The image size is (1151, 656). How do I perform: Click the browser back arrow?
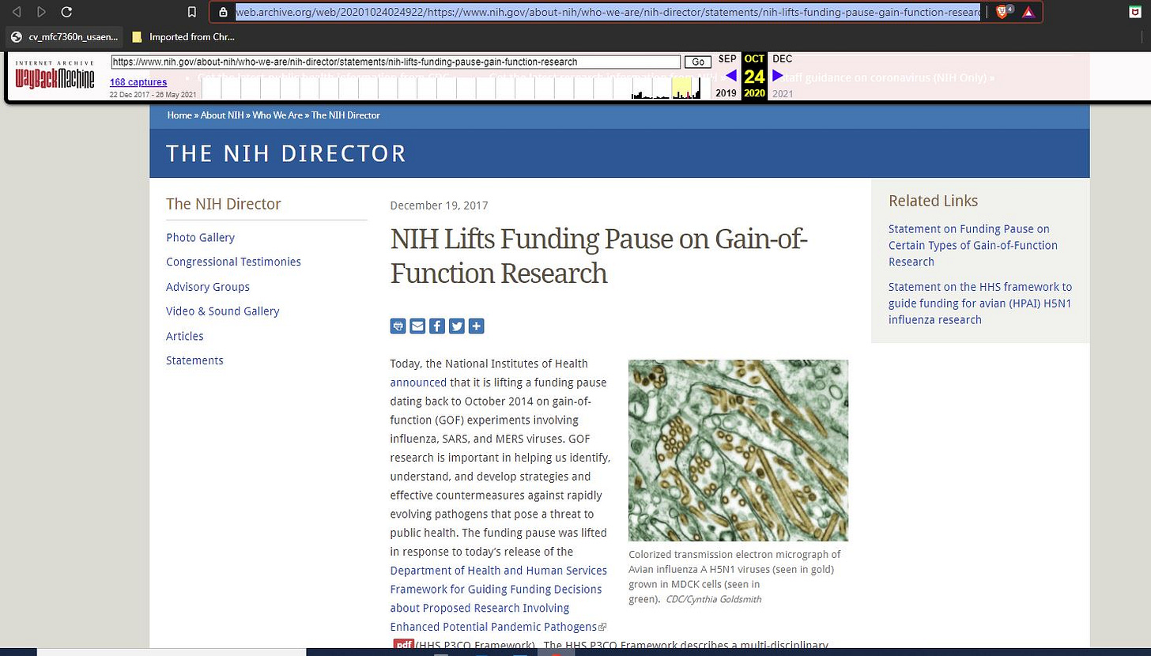coord(17,12)
